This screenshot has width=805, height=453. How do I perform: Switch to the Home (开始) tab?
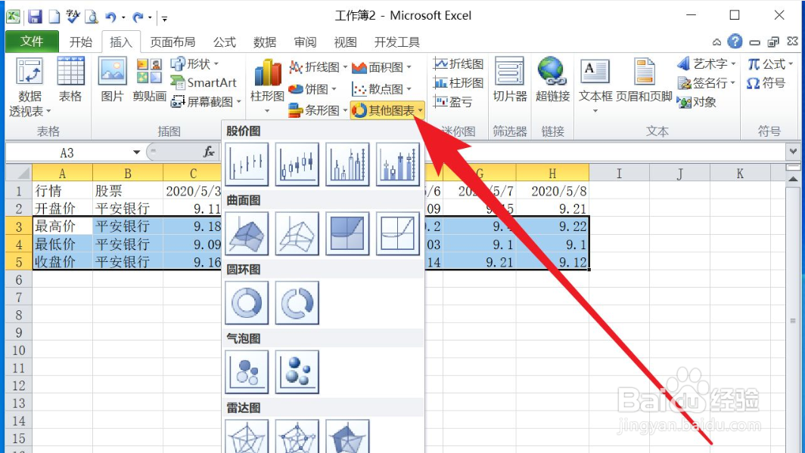point(81,42)
